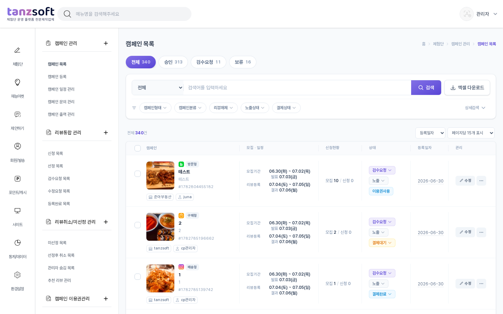Screen dimensions: 503x314
Task: Toggle 캠페인 이용권관리 plus icon
Action: [x=106, y=299]
